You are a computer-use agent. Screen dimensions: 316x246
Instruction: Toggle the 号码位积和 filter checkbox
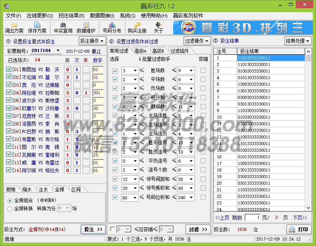pos(115,197)
